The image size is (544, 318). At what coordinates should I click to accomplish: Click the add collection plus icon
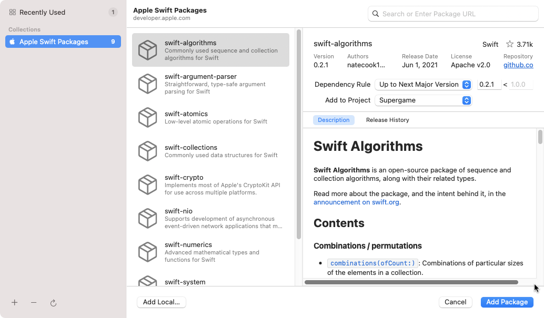[14, 303]
